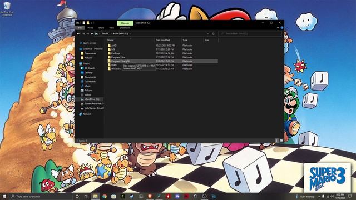Open Desktop in navigation pane
356x200 pixels.
[x=88, y=73]
